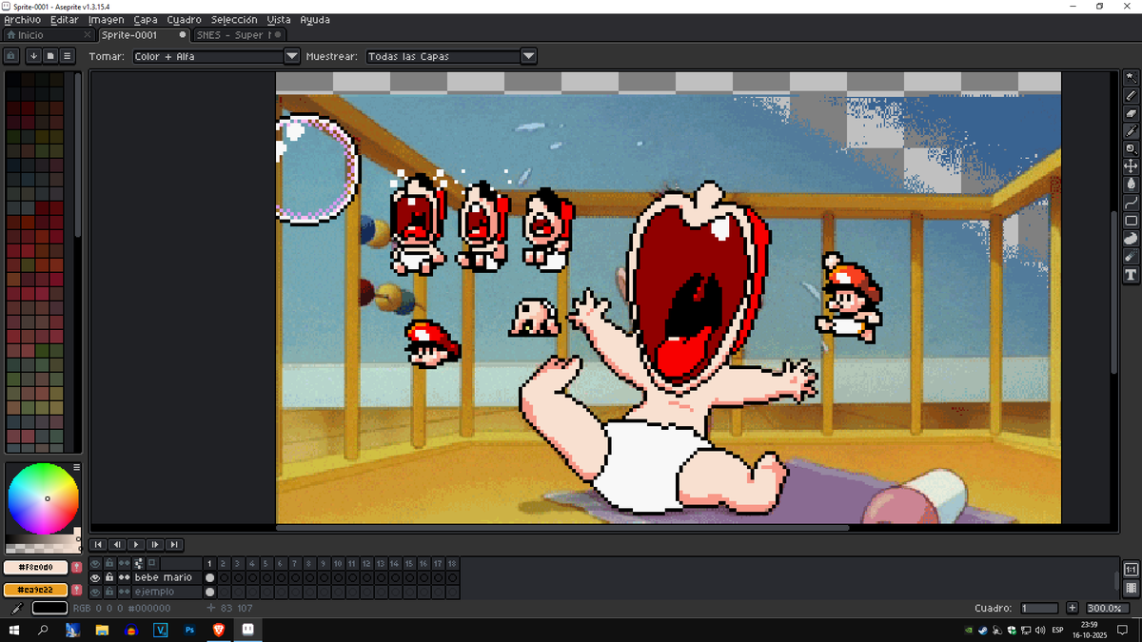
Task: Play the animation
Action: (136, 545)
